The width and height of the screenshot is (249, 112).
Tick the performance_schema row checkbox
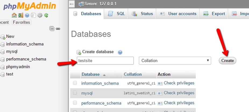[x=75, y=103]
